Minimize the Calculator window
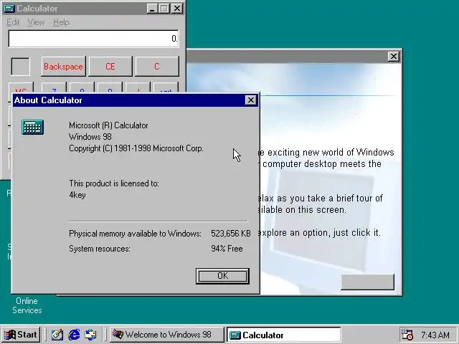Viewport: 459px width, 344px height. click(x=152, y=9)
